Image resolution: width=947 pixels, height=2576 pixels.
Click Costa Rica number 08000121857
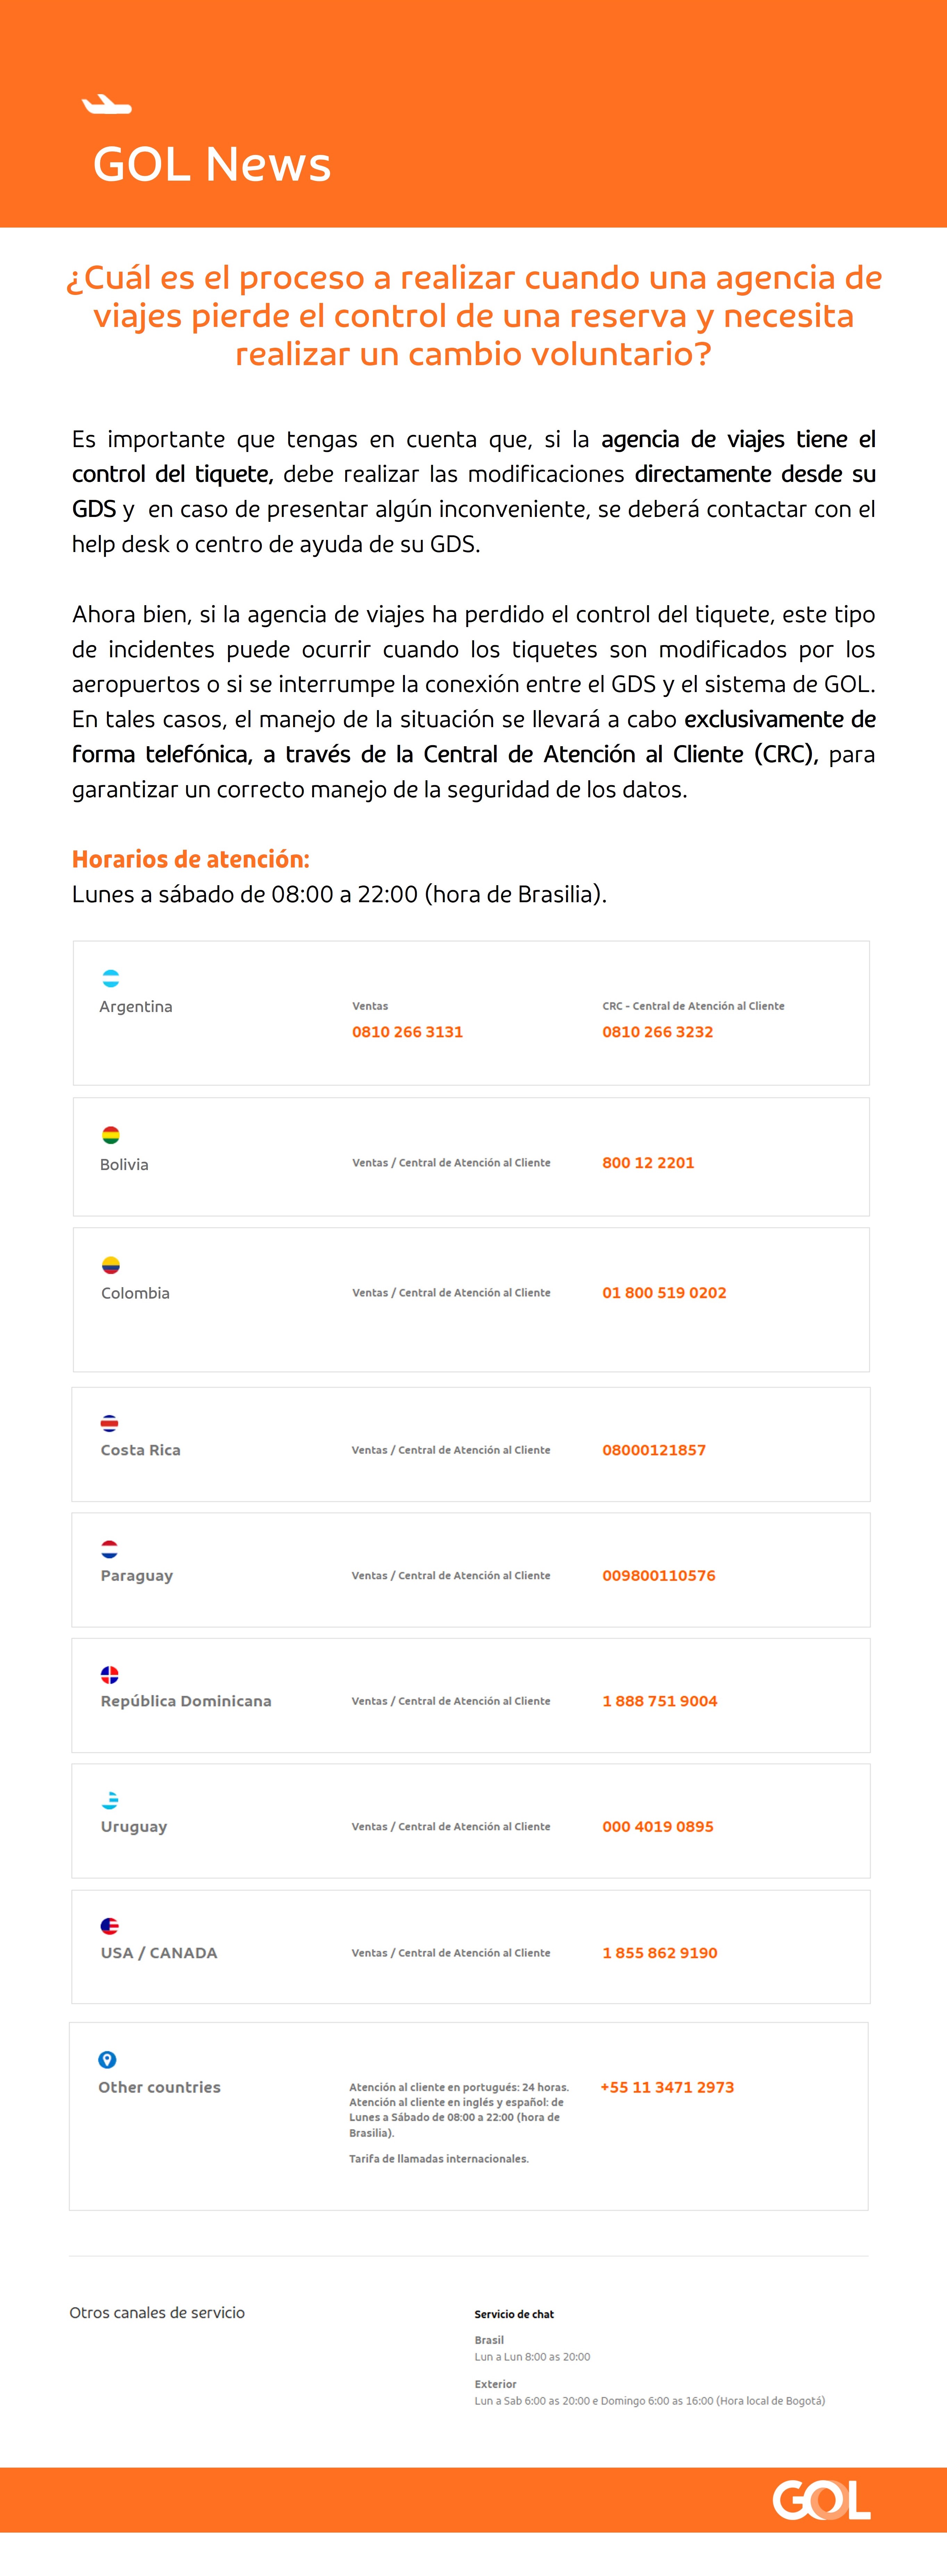point(654,1450)
